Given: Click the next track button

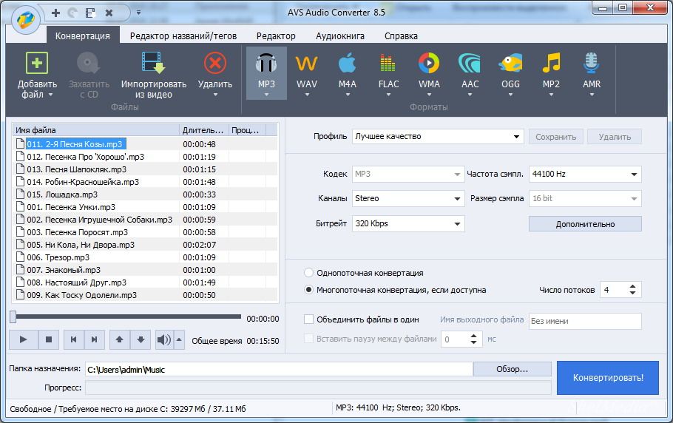Looking at the screenshot, I should coord(95,339).
